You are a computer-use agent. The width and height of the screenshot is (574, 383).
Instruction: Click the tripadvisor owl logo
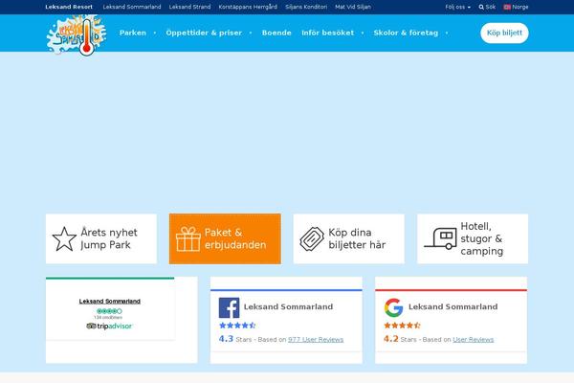coord(91,326)
